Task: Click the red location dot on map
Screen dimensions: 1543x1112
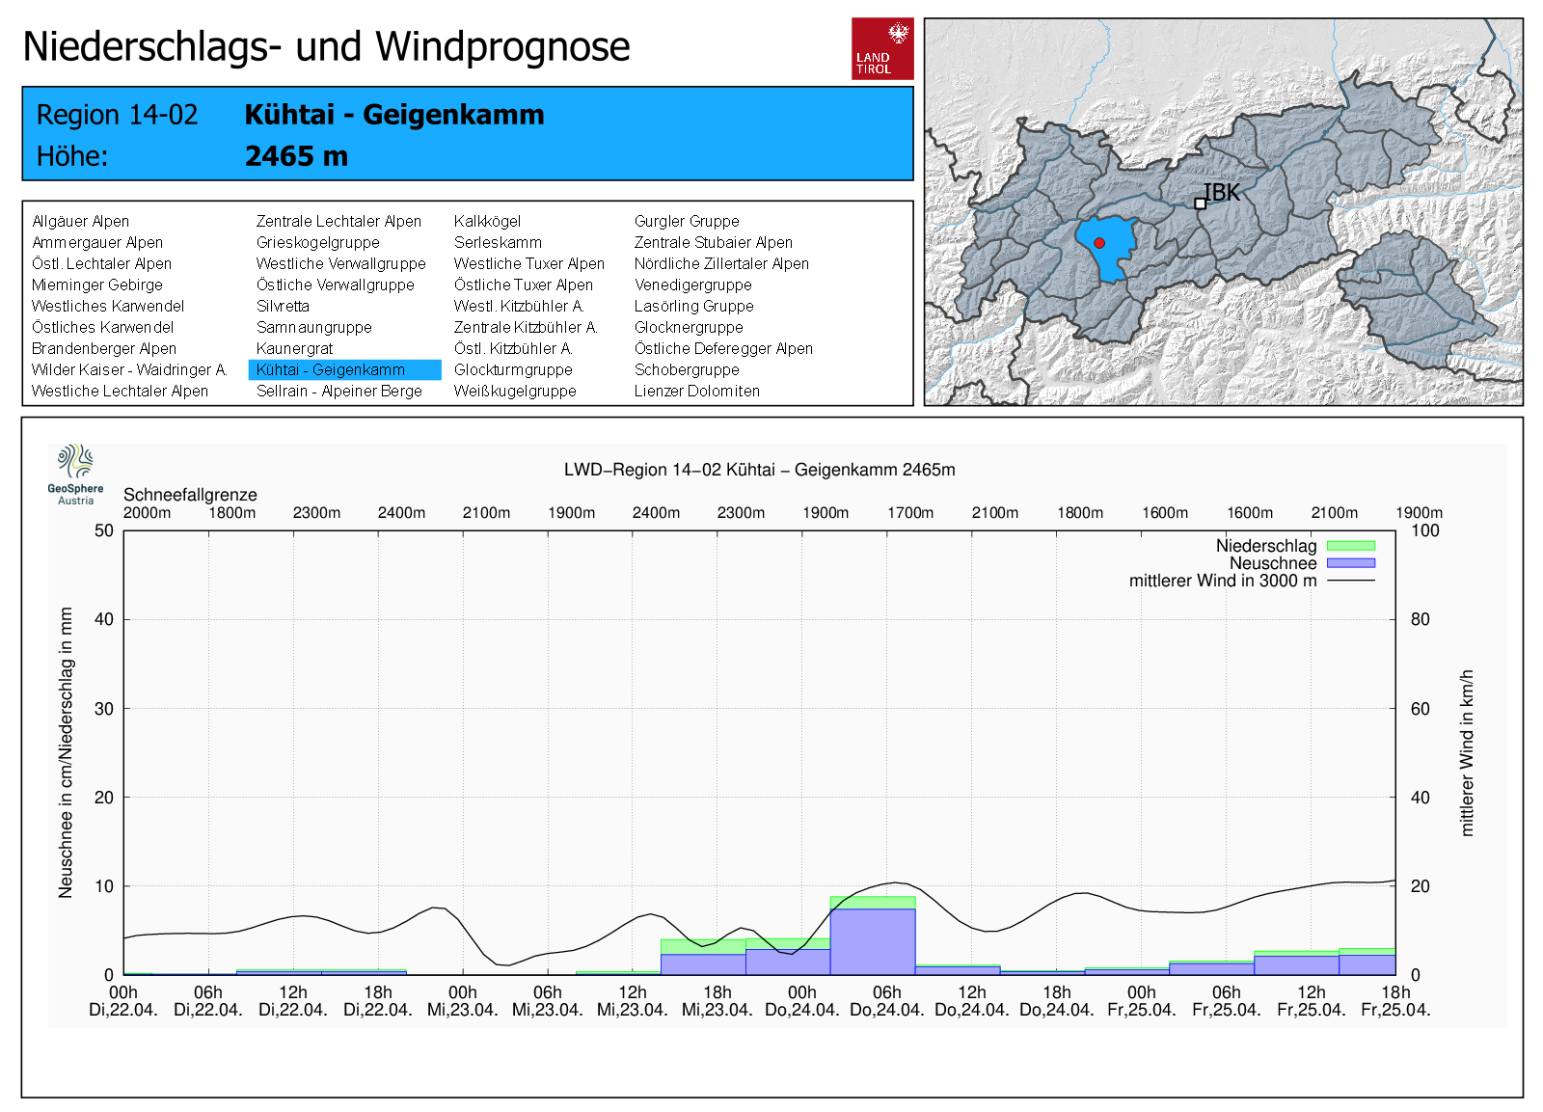Action: pyautogui.click(x=1098, y=243)
